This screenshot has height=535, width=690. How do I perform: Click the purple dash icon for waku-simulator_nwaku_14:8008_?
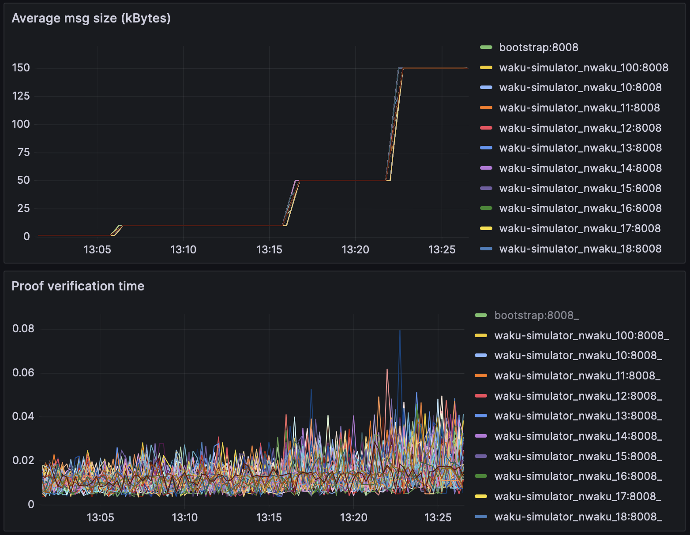[x=482, y=436]
